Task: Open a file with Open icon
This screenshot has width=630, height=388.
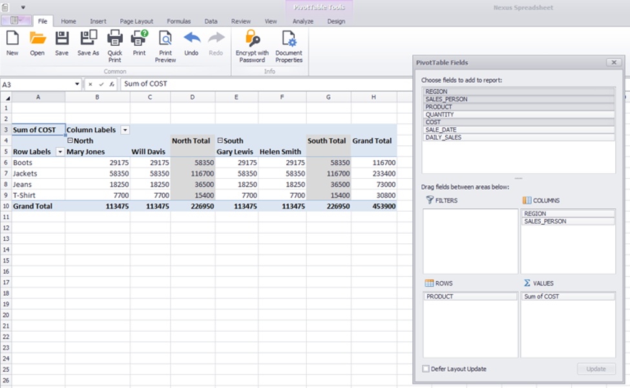Action: 37,39
